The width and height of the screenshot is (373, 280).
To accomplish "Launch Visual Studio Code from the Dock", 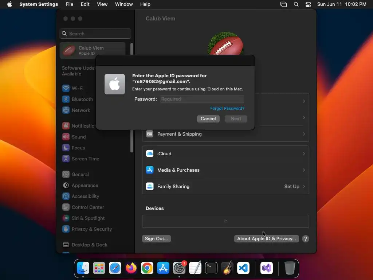I will point(243,268).
